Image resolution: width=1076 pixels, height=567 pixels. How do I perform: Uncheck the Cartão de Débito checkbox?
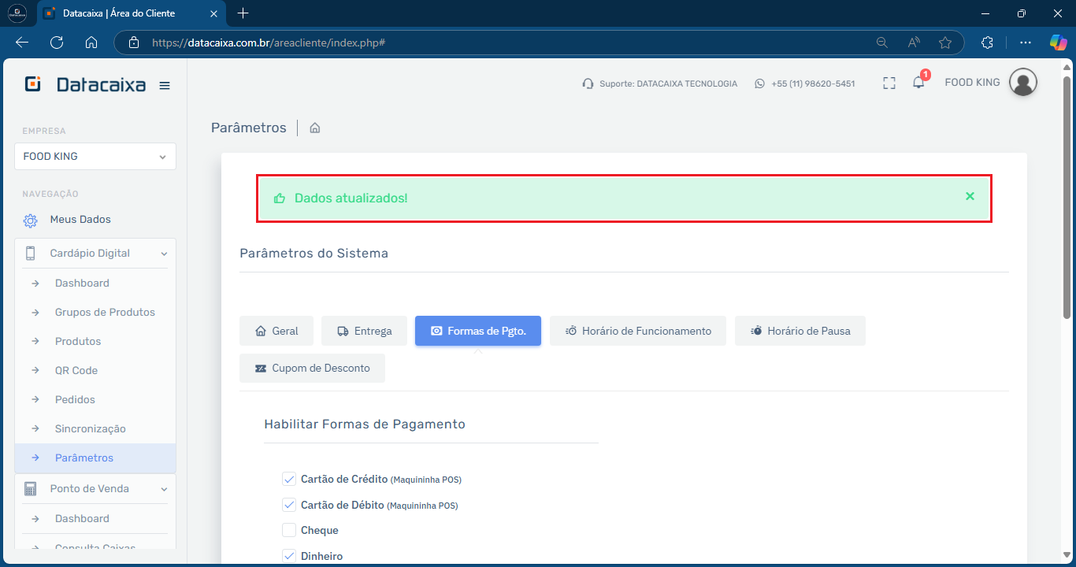pos(289,505)
